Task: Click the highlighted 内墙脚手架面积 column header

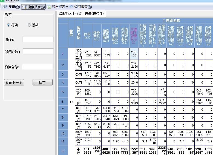Action: coord(134,36)
